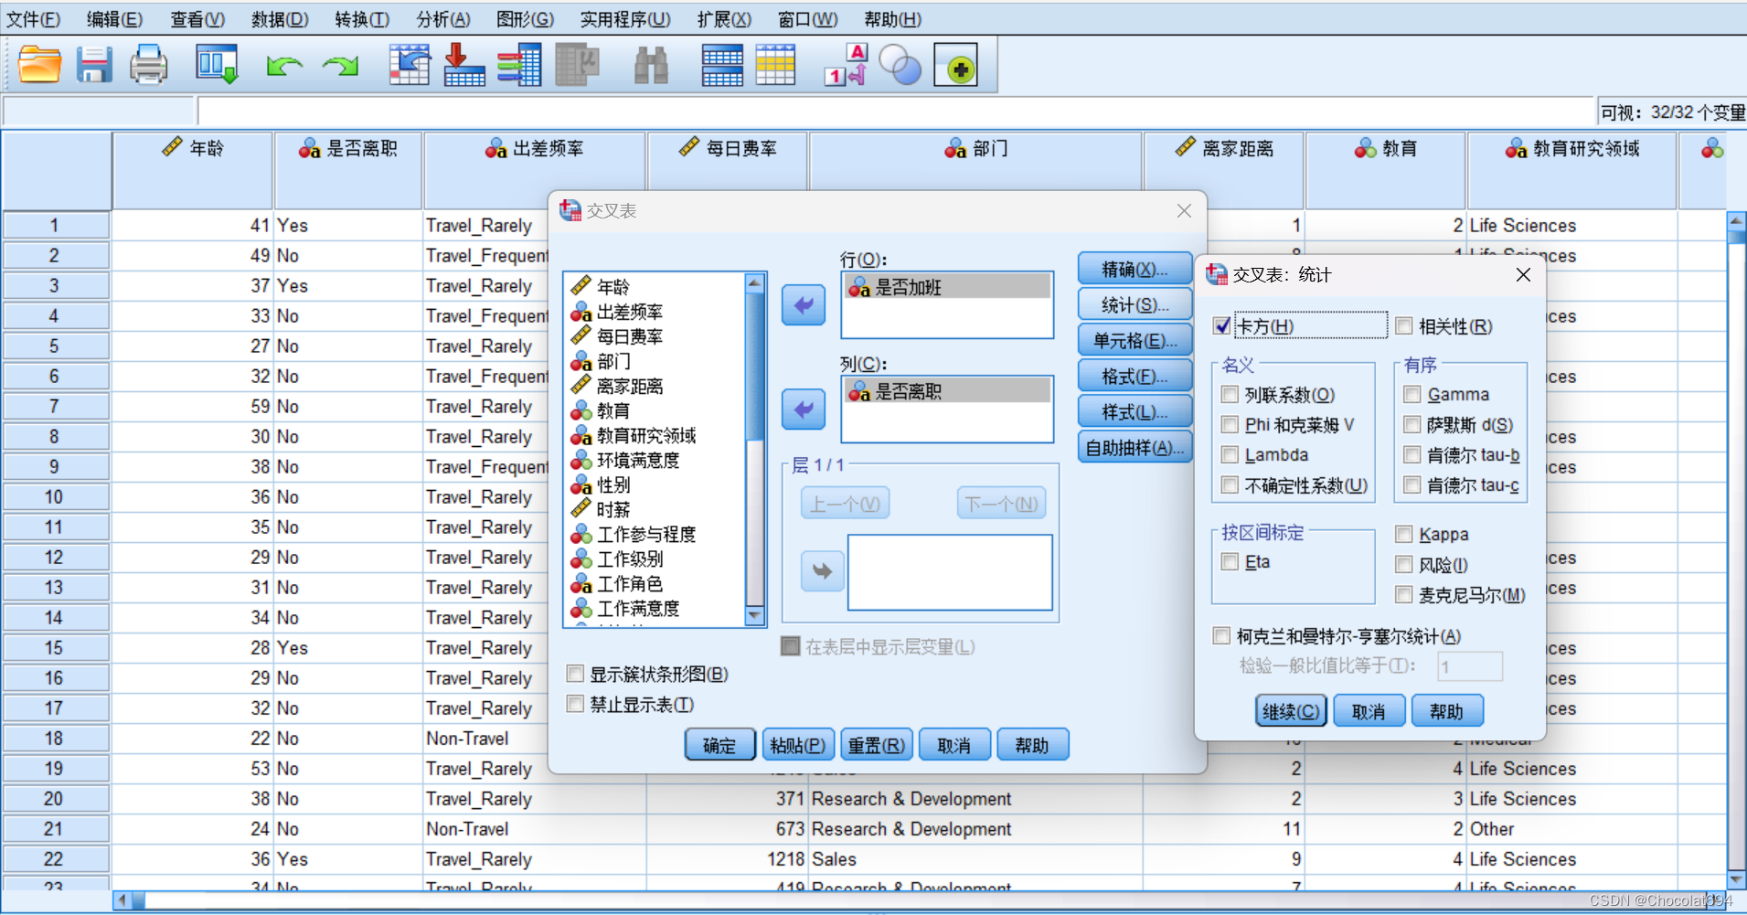The height and width of the screenshot is (915, 1747).
Task: Undo the last action
Action: [x=284, y=64]
